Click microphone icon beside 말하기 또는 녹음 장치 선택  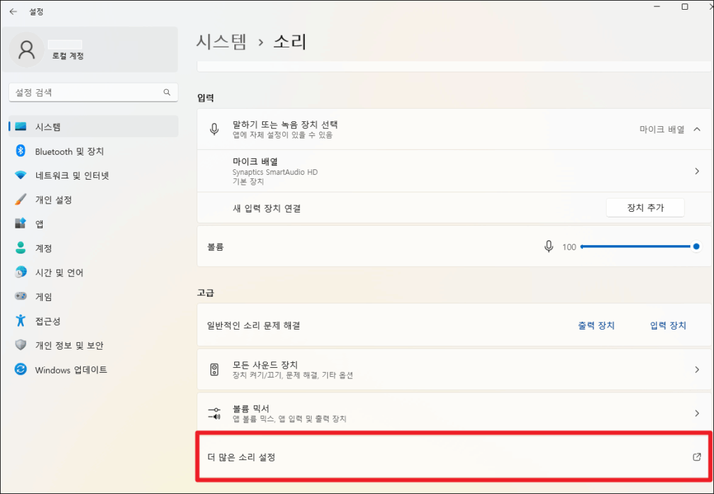(x=214, y=129)
